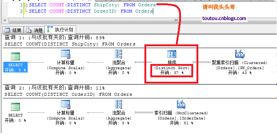Click the Clustered Index Scan icon
277x135 pixels.
[x=240, y=54]
